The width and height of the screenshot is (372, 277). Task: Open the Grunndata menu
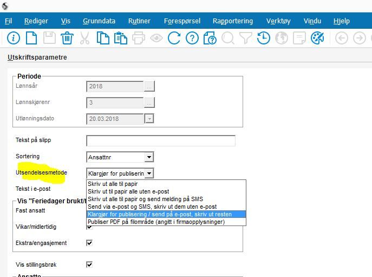pos(99,21)
